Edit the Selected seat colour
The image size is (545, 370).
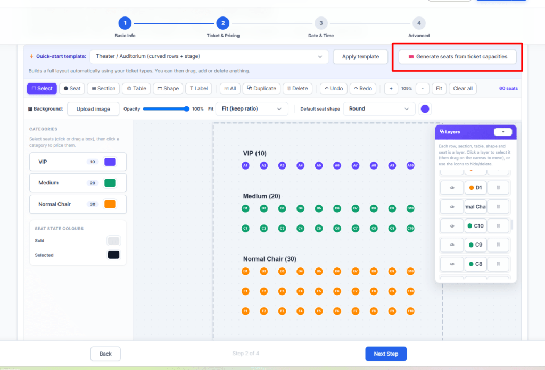pos(114,255)
